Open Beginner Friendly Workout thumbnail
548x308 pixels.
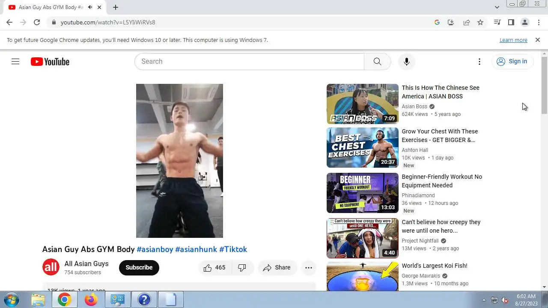point(363,193)
